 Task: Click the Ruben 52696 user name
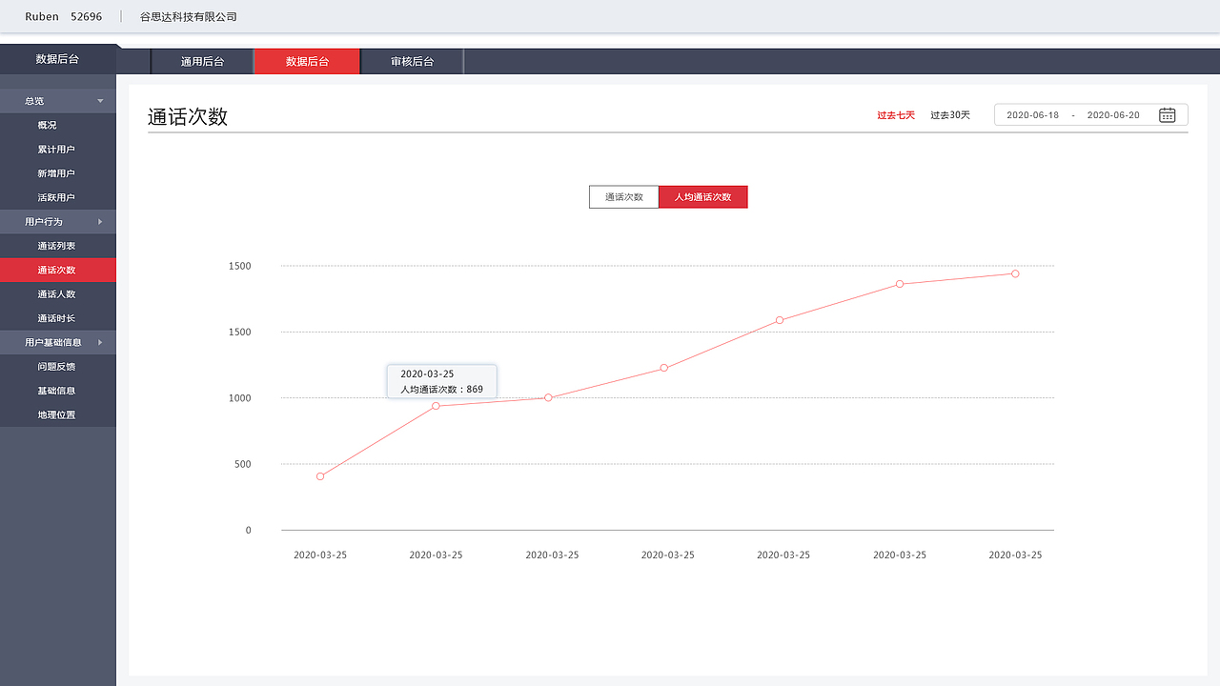tap(64, 17)
